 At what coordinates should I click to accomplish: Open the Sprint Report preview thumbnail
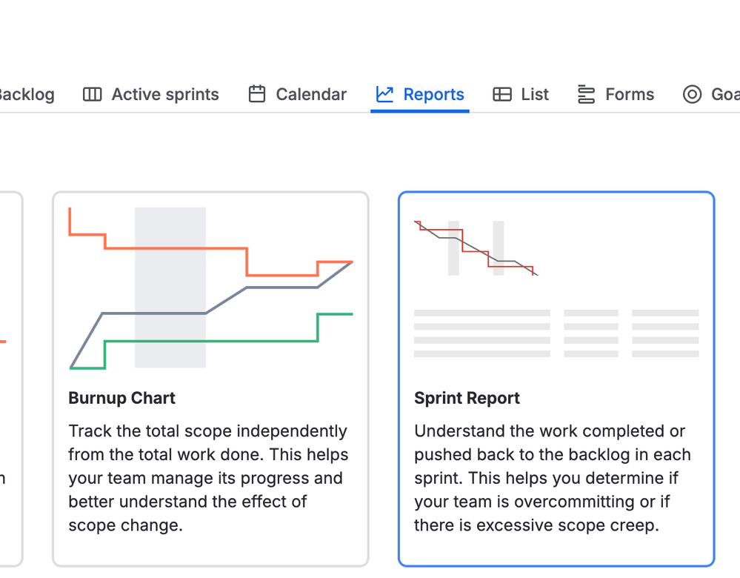coord(476,248)
